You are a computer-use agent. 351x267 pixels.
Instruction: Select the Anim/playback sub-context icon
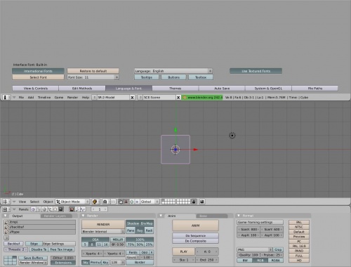pos(77,209)
